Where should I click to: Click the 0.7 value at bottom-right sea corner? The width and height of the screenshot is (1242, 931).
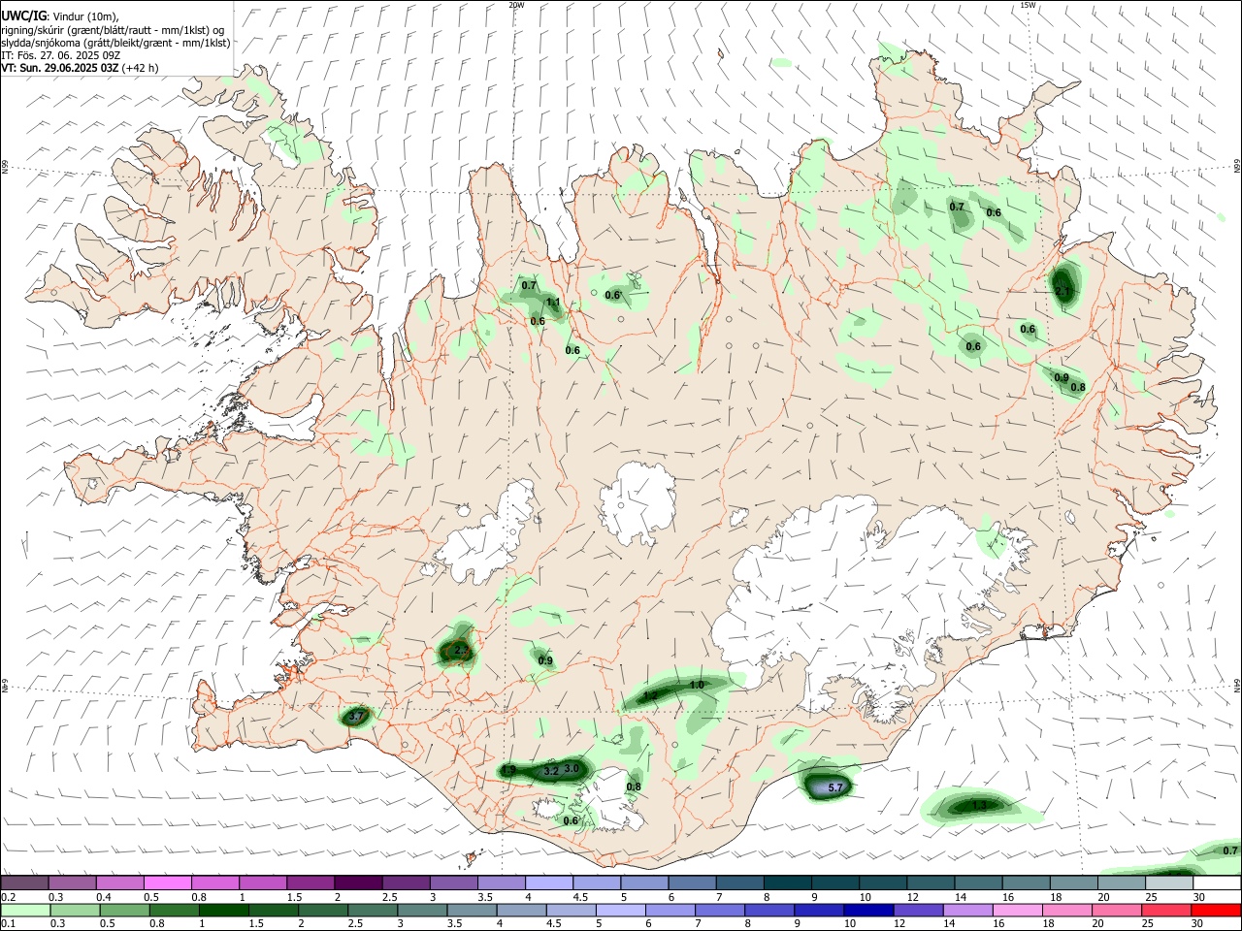(x=1230, y=851)
